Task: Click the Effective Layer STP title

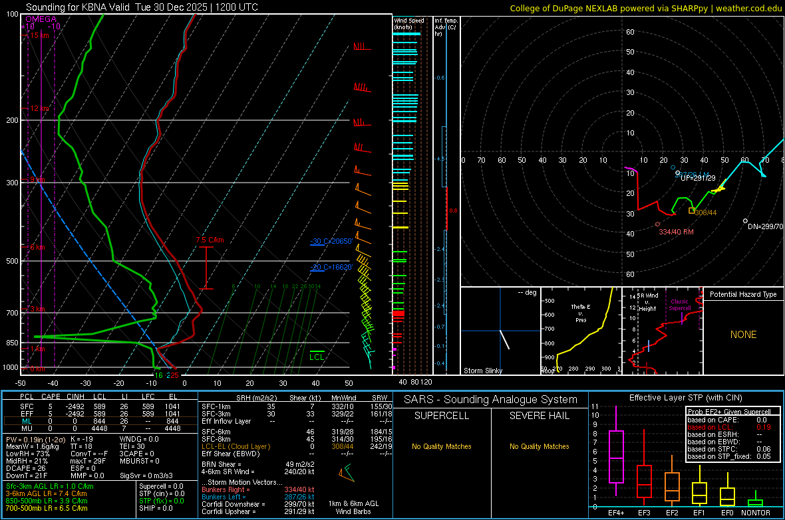Action: point(685,398)
